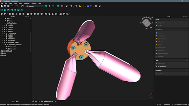This screenshot has height=106, width=189.
Task: Collapse the Exploded_Views tree node
Action: (x=3, y=43)
